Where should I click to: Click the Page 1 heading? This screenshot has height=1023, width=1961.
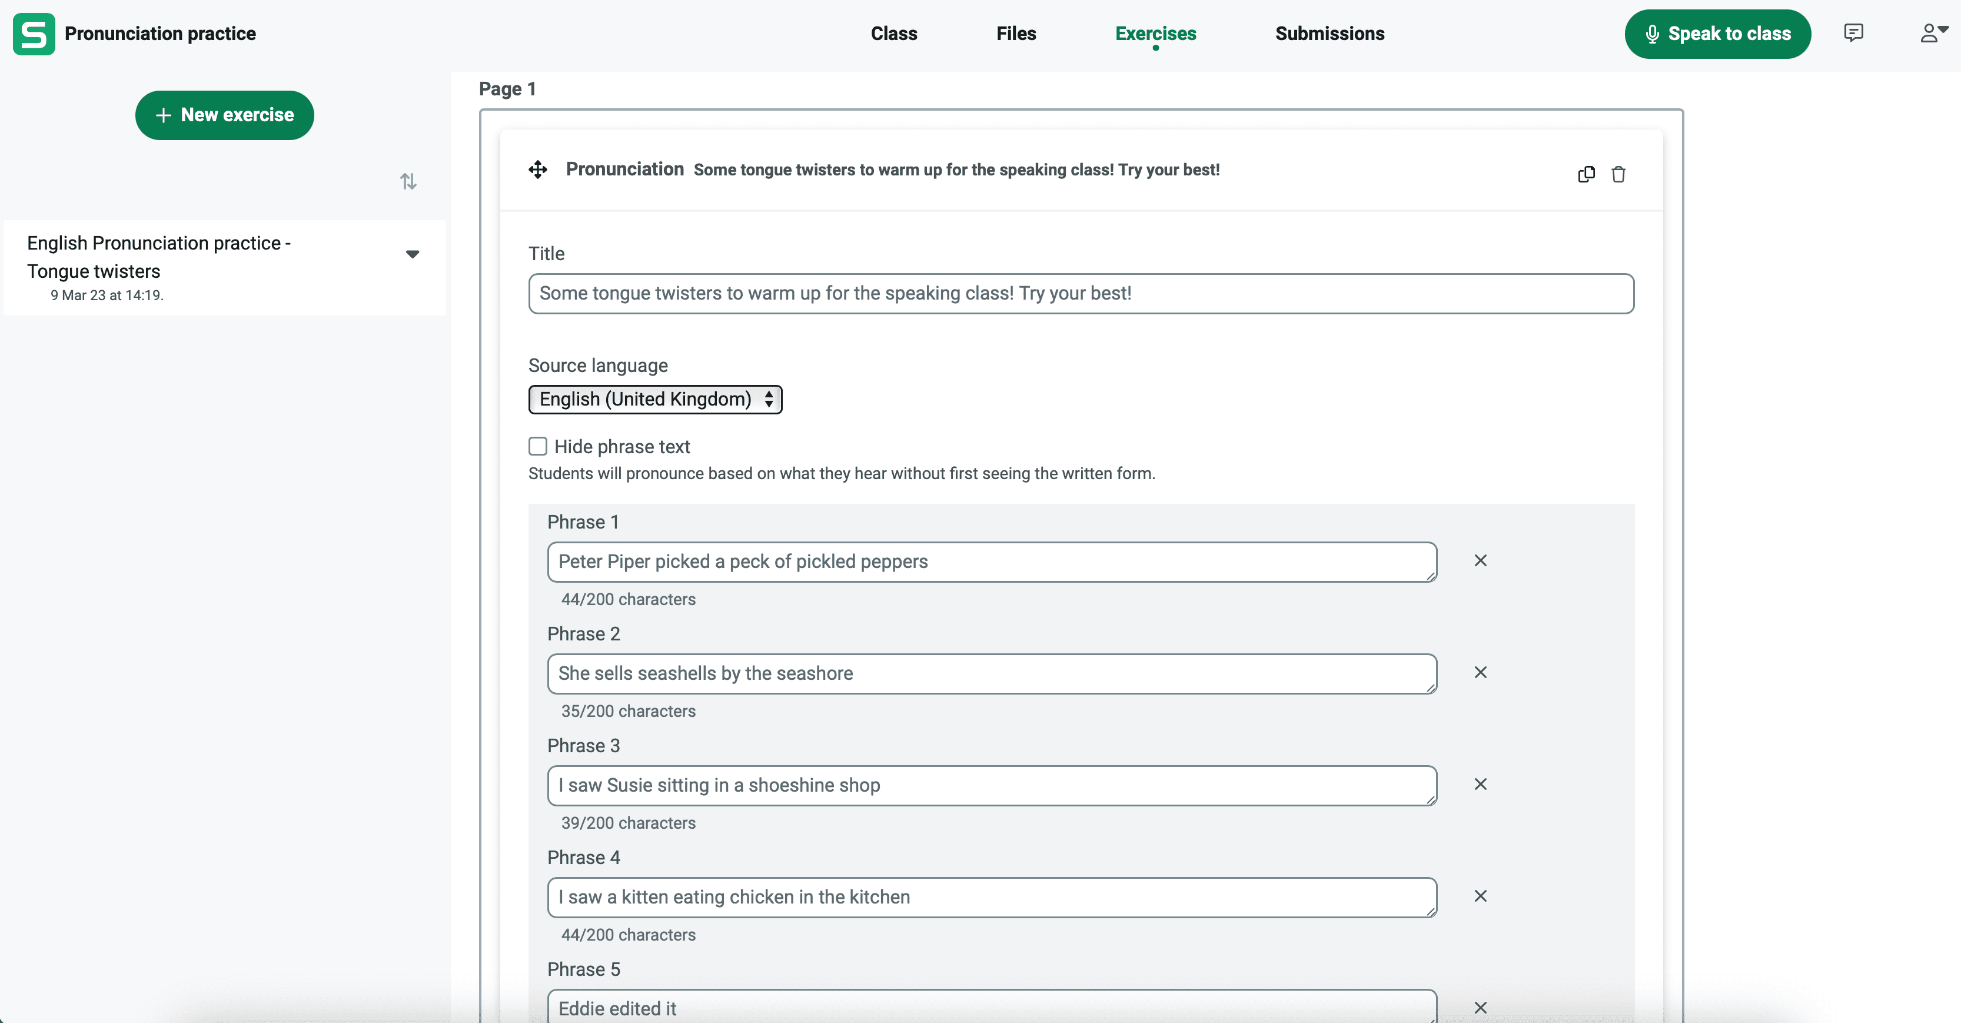click(507, 89)
